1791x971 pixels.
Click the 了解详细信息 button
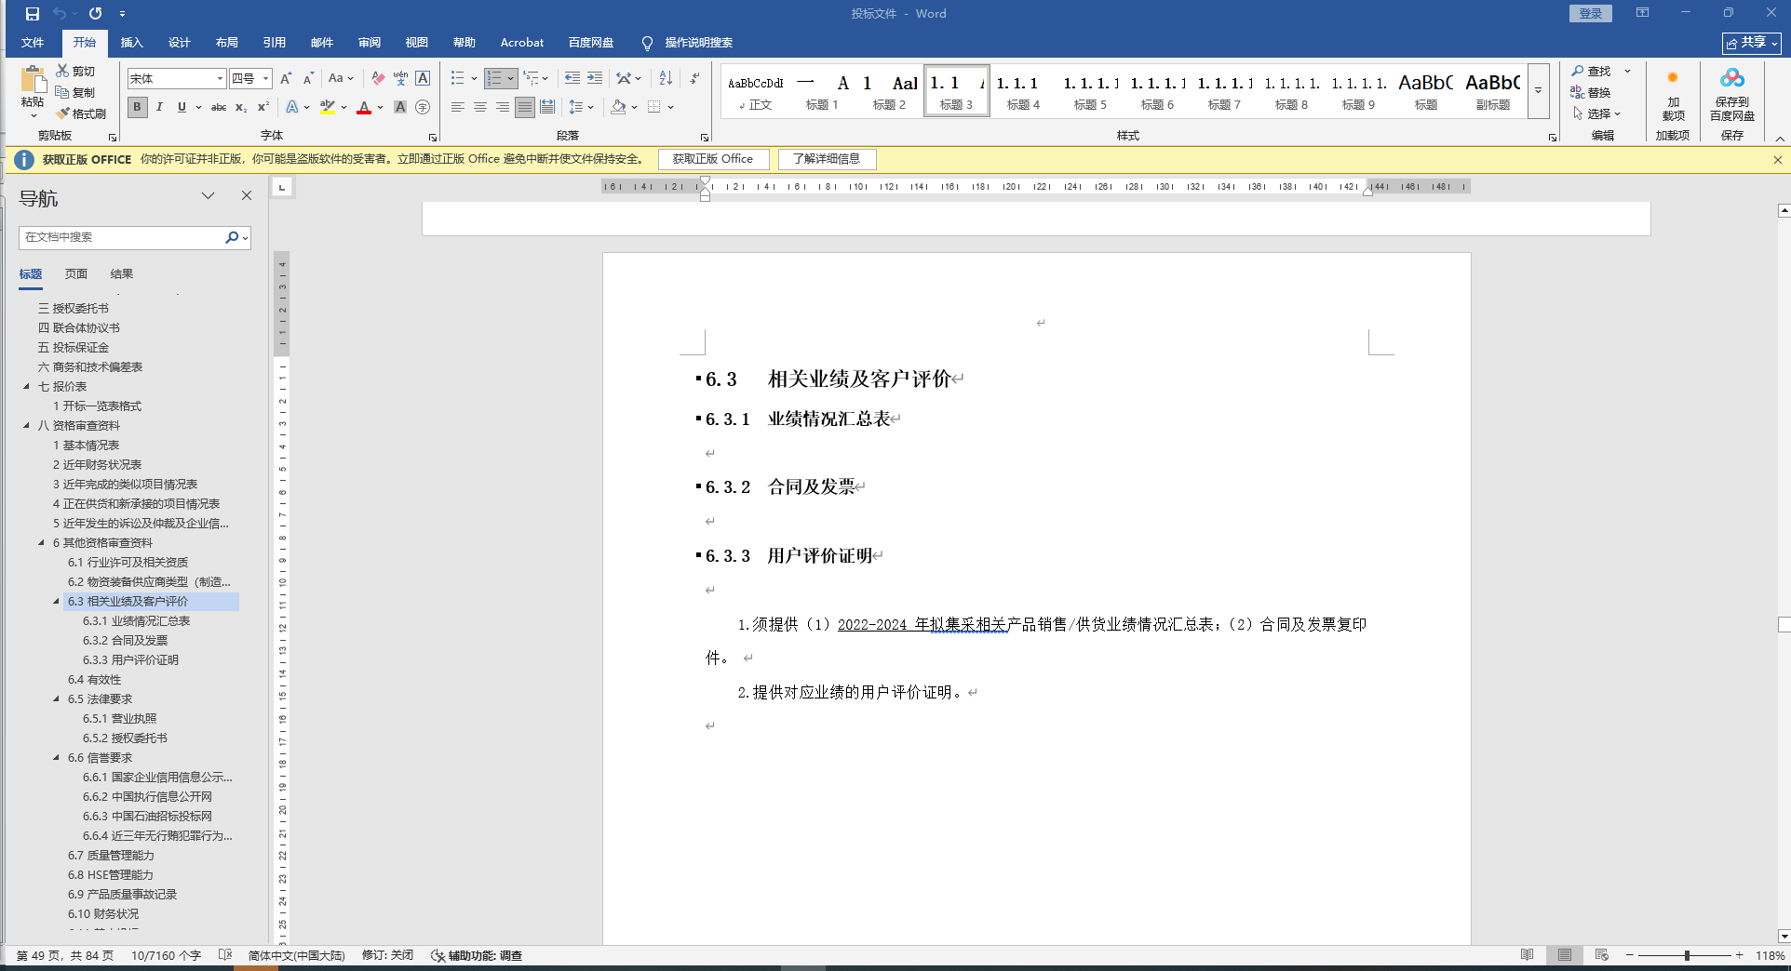click(x=827, y=159)
